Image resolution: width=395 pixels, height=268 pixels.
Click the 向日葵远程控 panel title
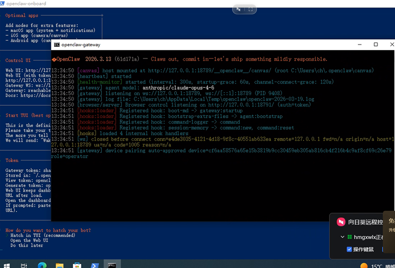(366, 222)
